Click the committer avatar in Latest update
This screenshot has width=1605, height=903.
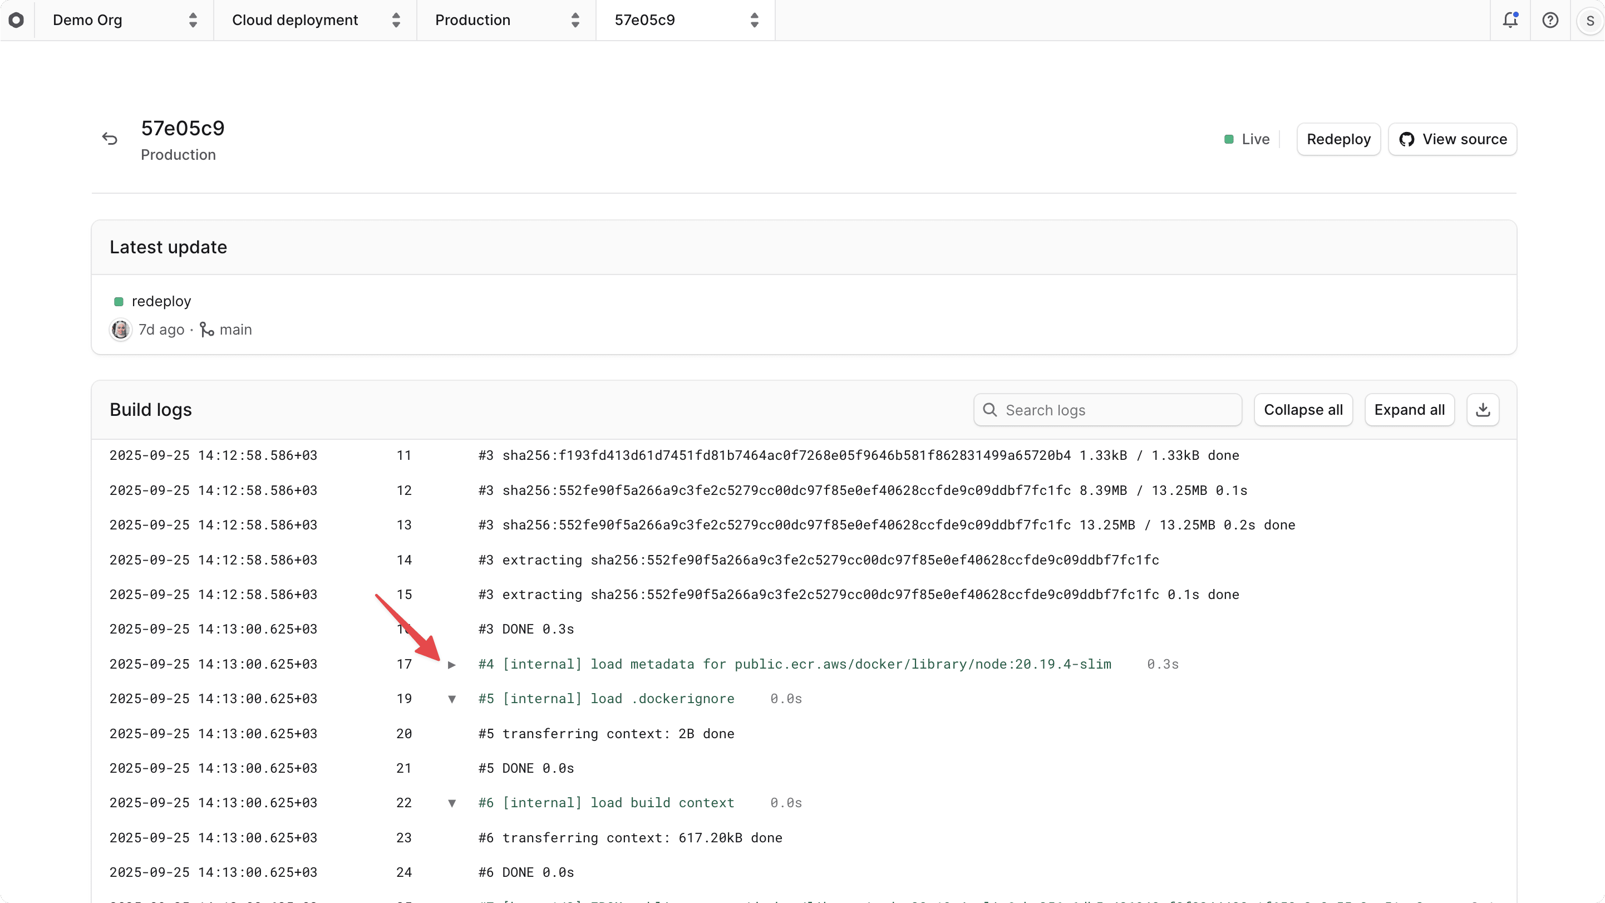(120, 330)
